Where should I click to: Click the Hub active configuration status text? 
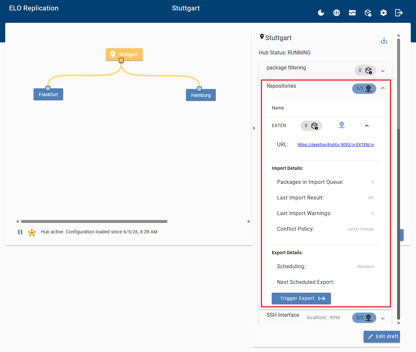[x=99, y=232]
